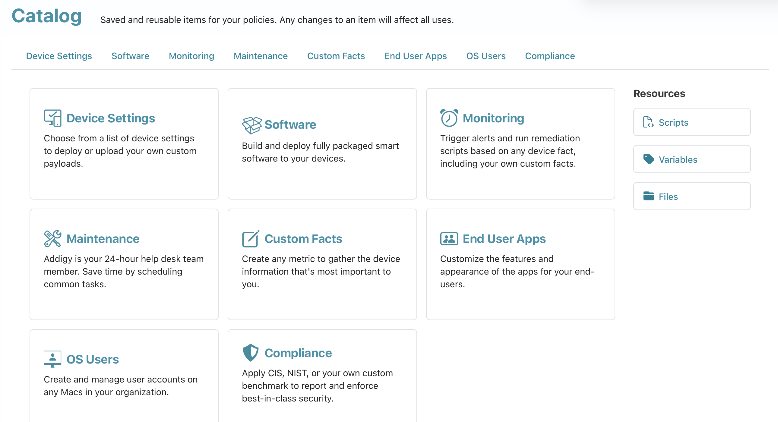Image resolution: width=778 pixels, height=422 pixels.
Task: Open the End User Apps card heading
Action: pos(504,239)
